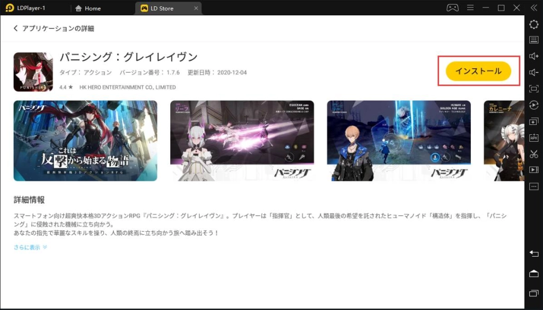Open the fourth screenshot labeled カレニーナ
Image resolution: width=543 pixels, height=310 pixels.
click(x=504, y=141)
